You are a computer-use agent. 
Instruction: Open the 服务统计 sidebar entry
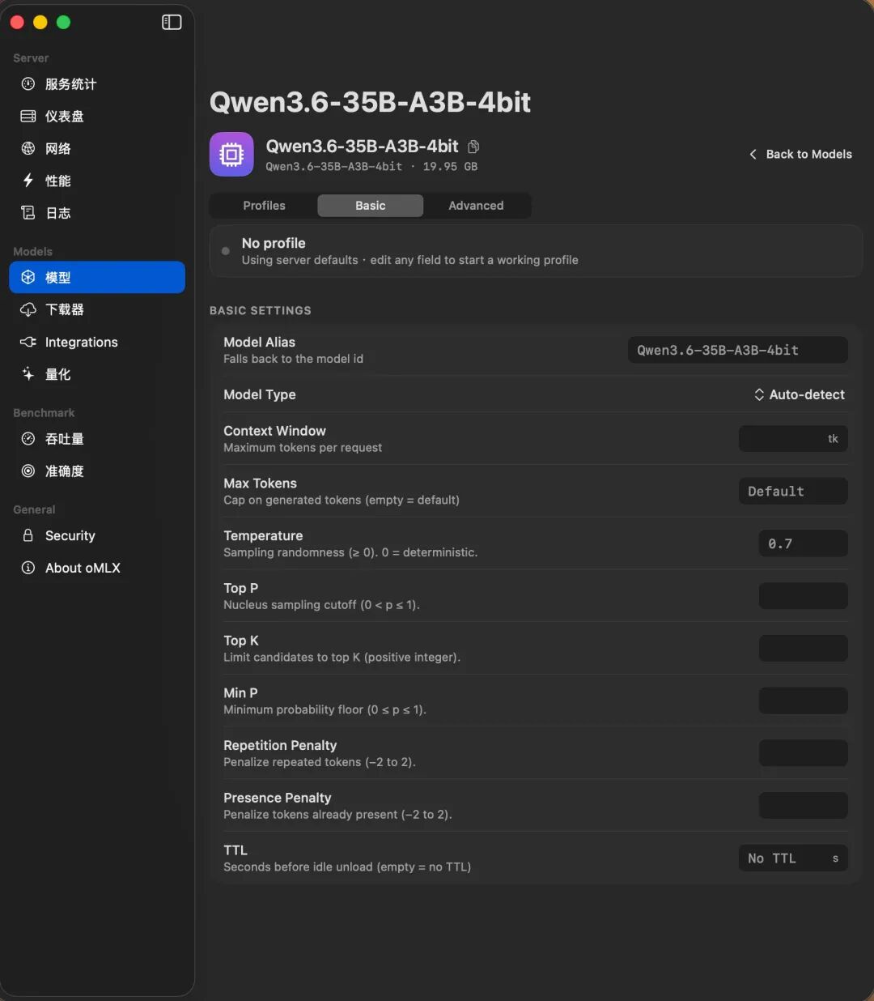(97, 84)
